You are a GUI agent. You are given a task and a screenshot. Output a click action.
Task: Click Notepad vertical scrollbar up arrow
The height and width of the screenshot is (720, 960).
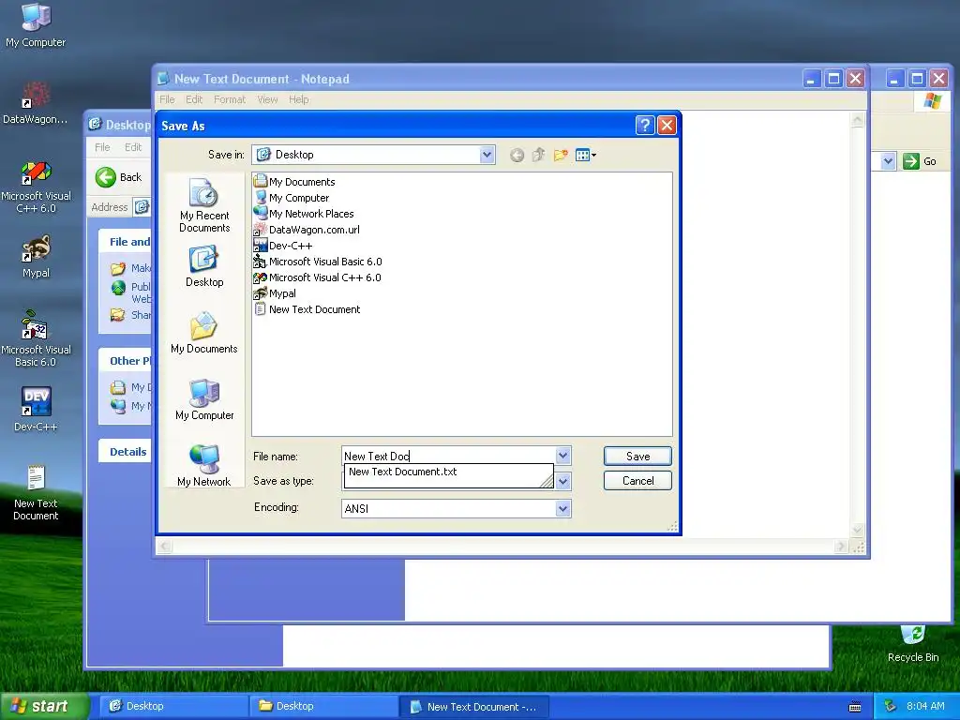[857, 120]
